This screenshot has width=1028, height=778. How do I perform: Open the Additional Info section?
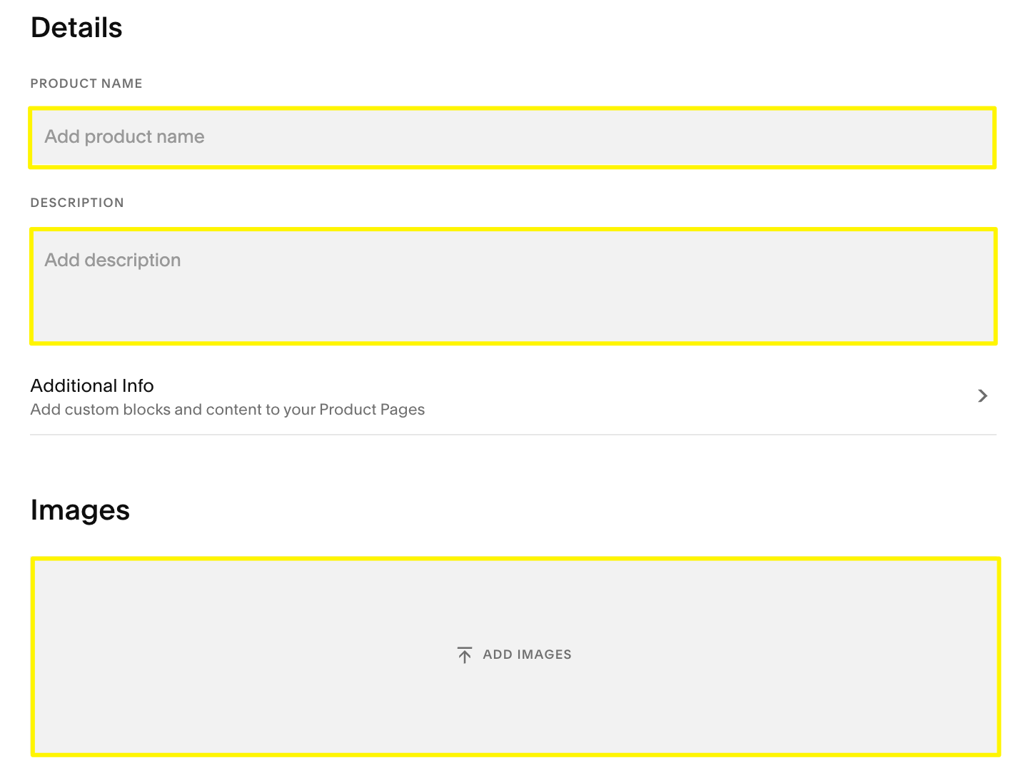[x=92, y=386]
